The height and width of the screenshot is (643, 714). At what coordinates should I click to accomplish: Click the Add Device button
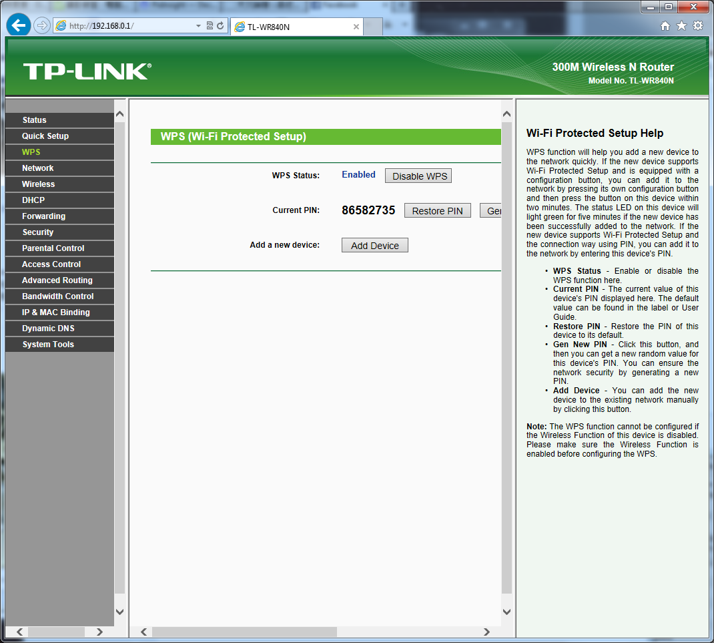374,246
